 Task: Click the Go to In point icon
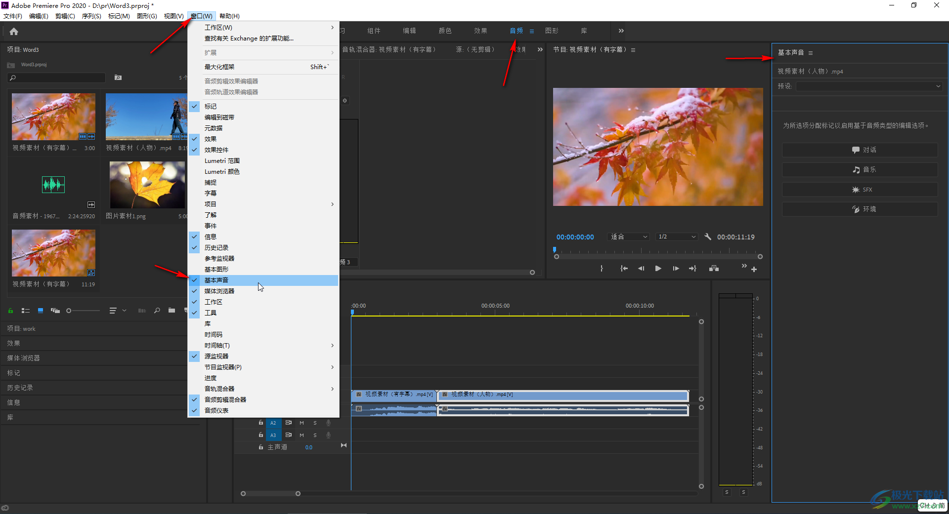coord(624,269)
